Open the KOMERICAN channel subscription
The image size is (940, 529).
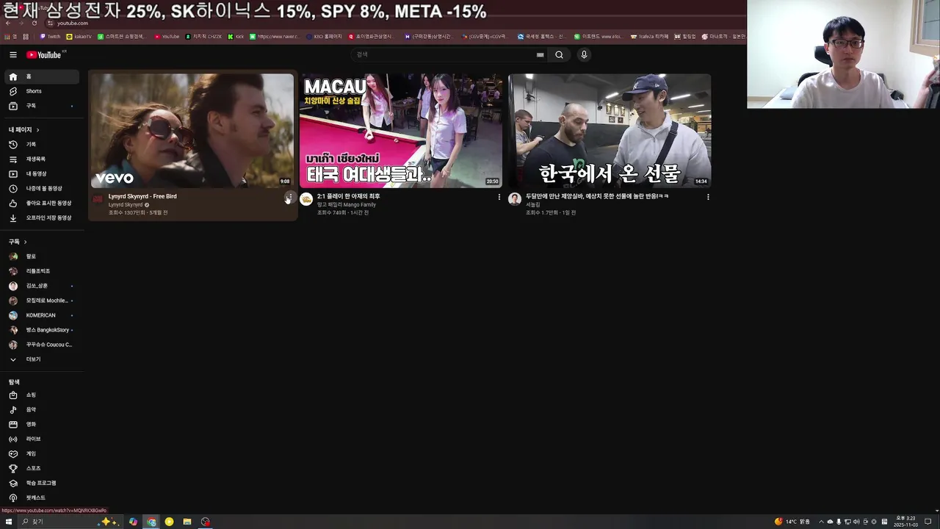(x=42, y=315)
